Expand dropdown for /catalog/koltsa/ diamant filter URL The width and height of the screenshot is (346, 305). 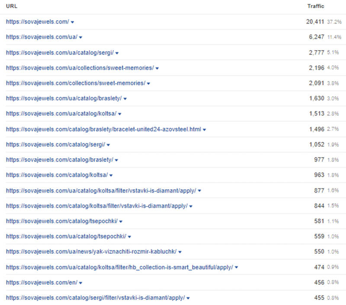tap(191, 206)
